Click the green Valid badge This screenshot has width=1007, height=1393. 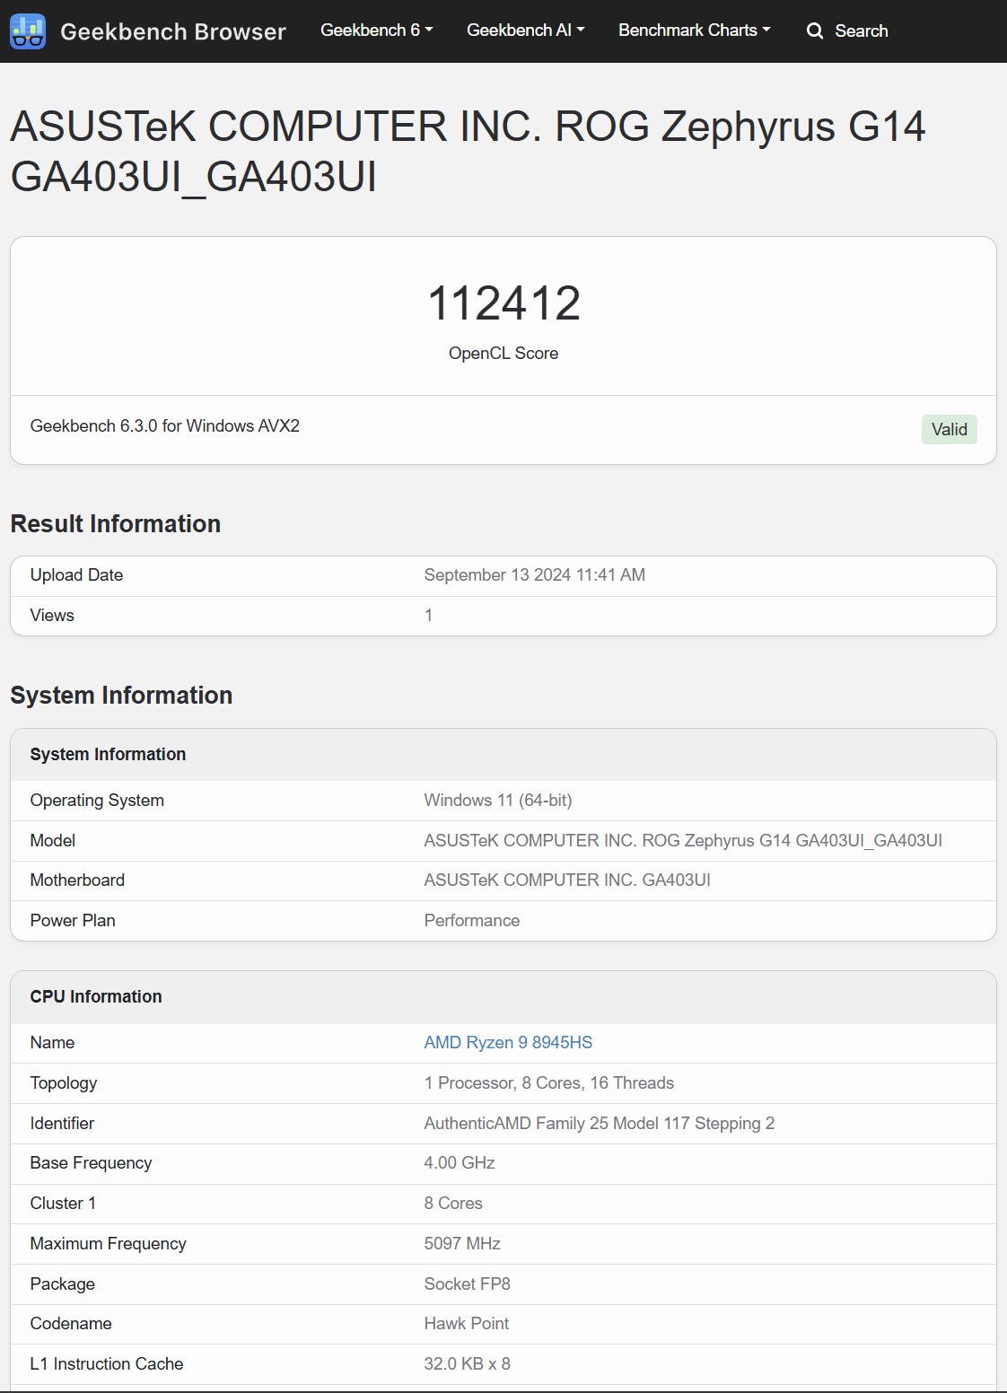point(949,429)
